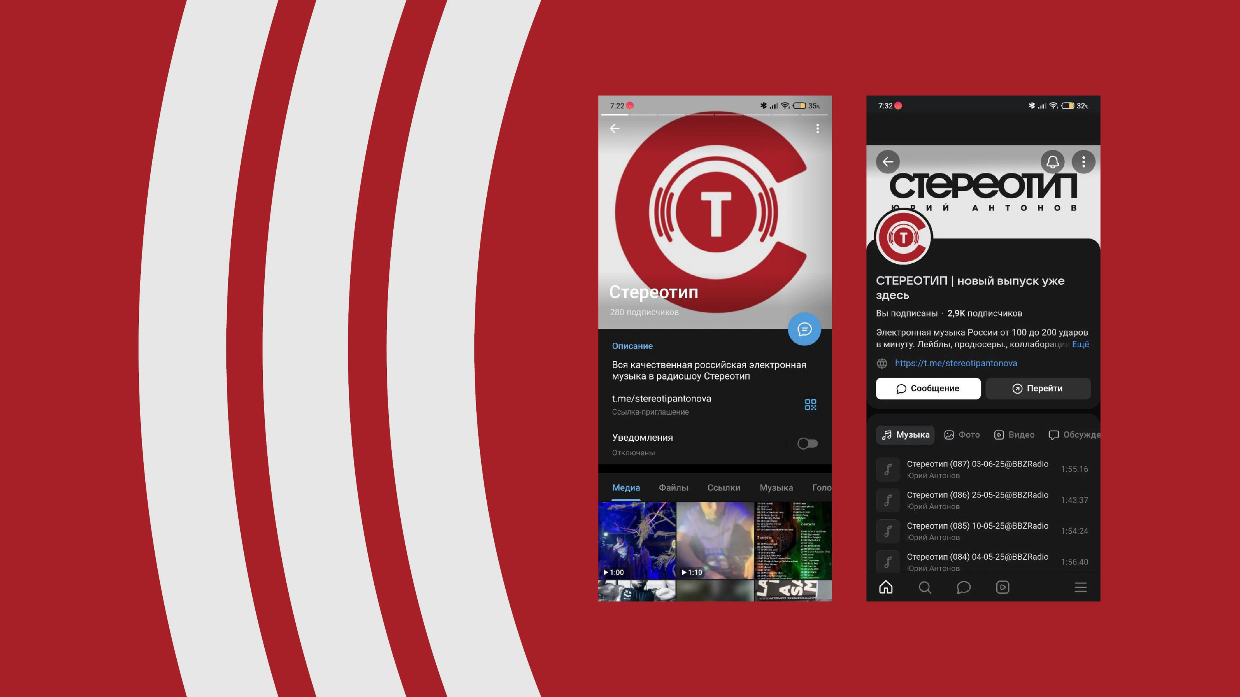Click the Перейти button
Image resolution: width=1240 pixels, height=697 pixels.
point(1038,389)
